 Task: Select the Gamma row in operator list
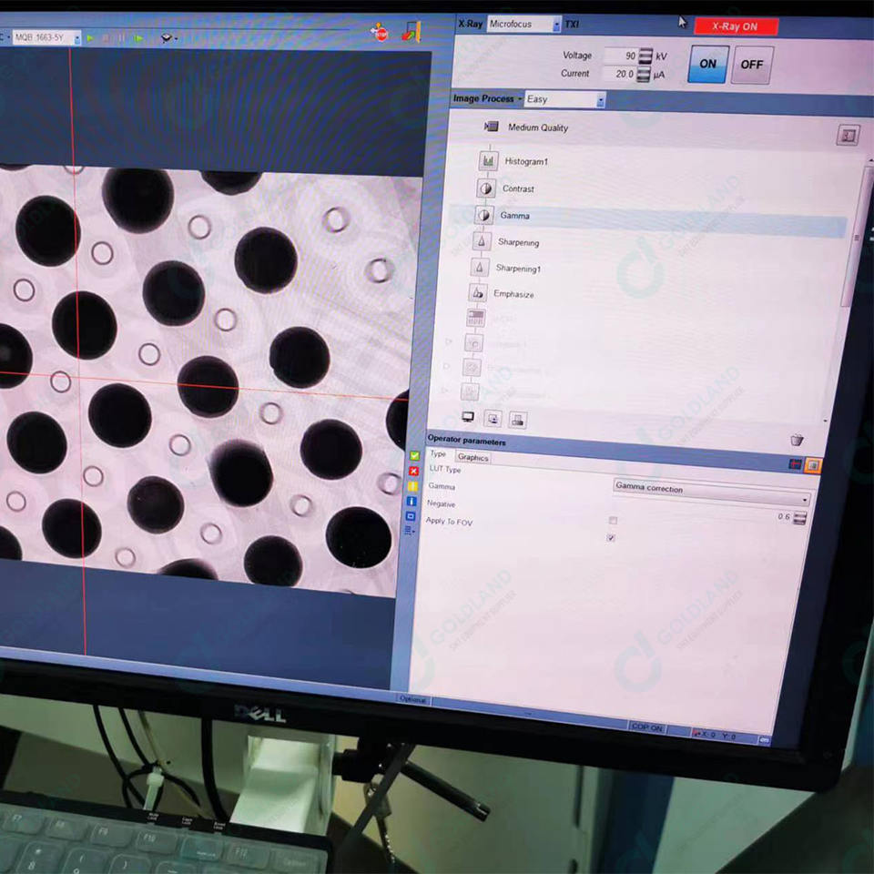(x=514, y=216)
